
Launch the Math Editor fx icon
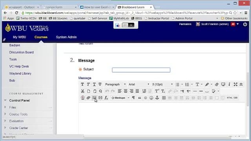click(x=106, y=98)
